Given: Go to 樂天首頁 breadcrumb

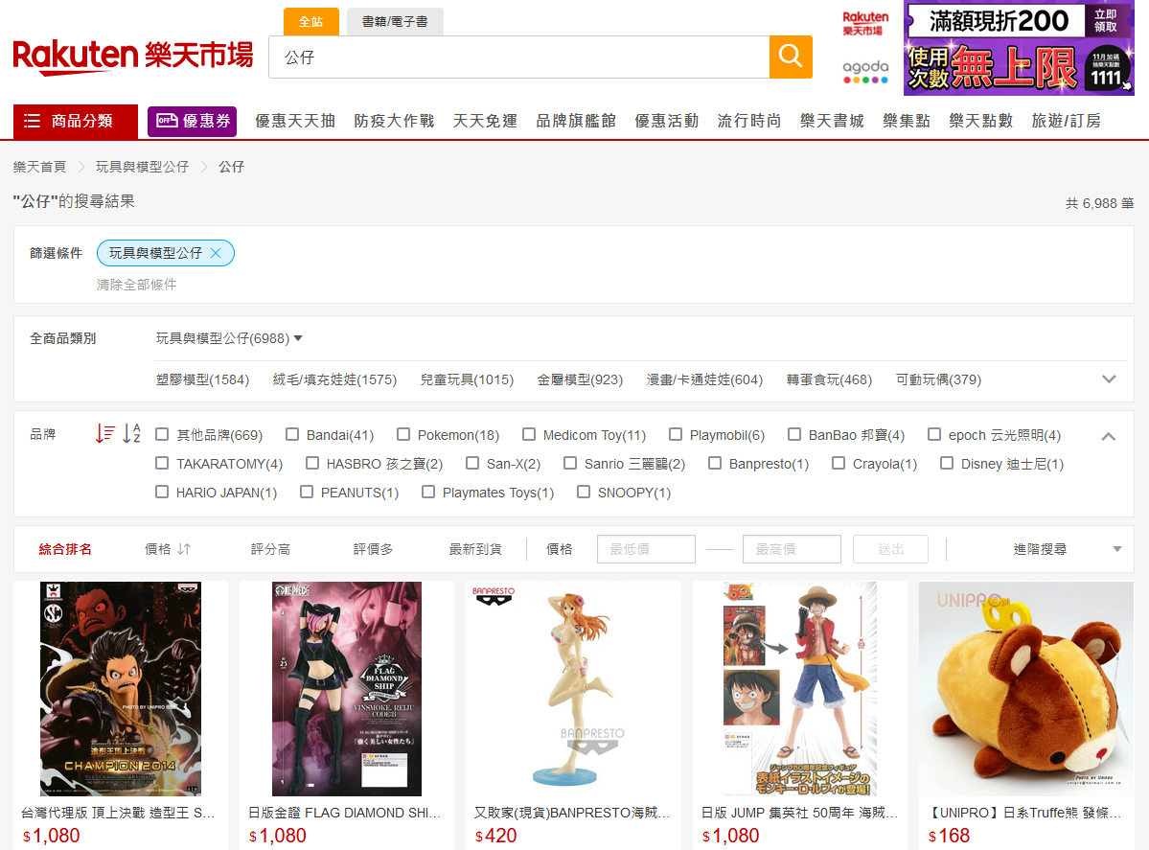Looking at the screenshot, I should (39, 167).
